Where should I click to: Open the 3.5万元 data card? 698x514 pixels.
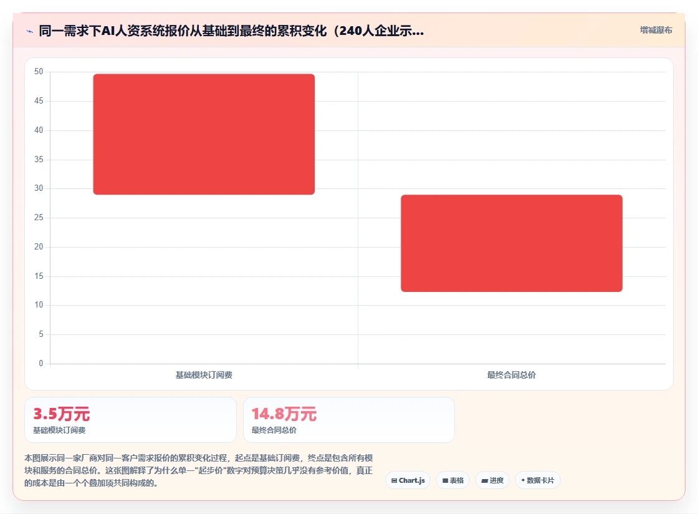(x=130, y=420)
